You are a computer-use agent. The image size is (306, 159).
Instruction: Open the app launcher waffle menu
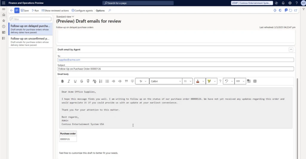4,3
